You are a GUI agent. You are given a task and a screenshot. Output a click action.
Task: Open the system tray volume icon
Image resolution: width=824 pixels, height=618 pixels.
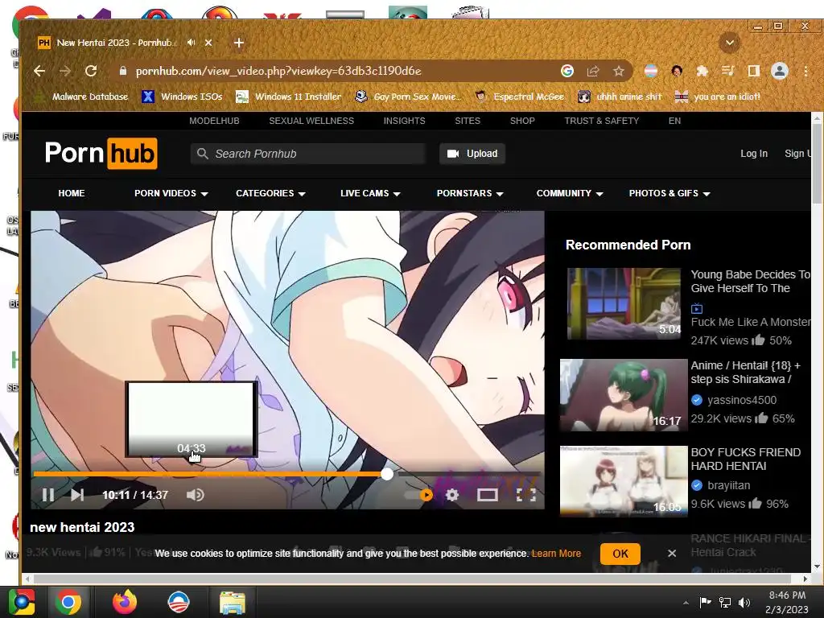coord(744,602)
